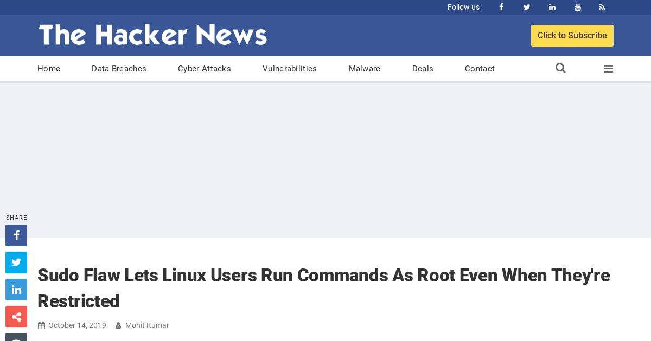Screen dimensions: 651x341
Task: Open Data Breaches section
Action: [x=119, y=69]
